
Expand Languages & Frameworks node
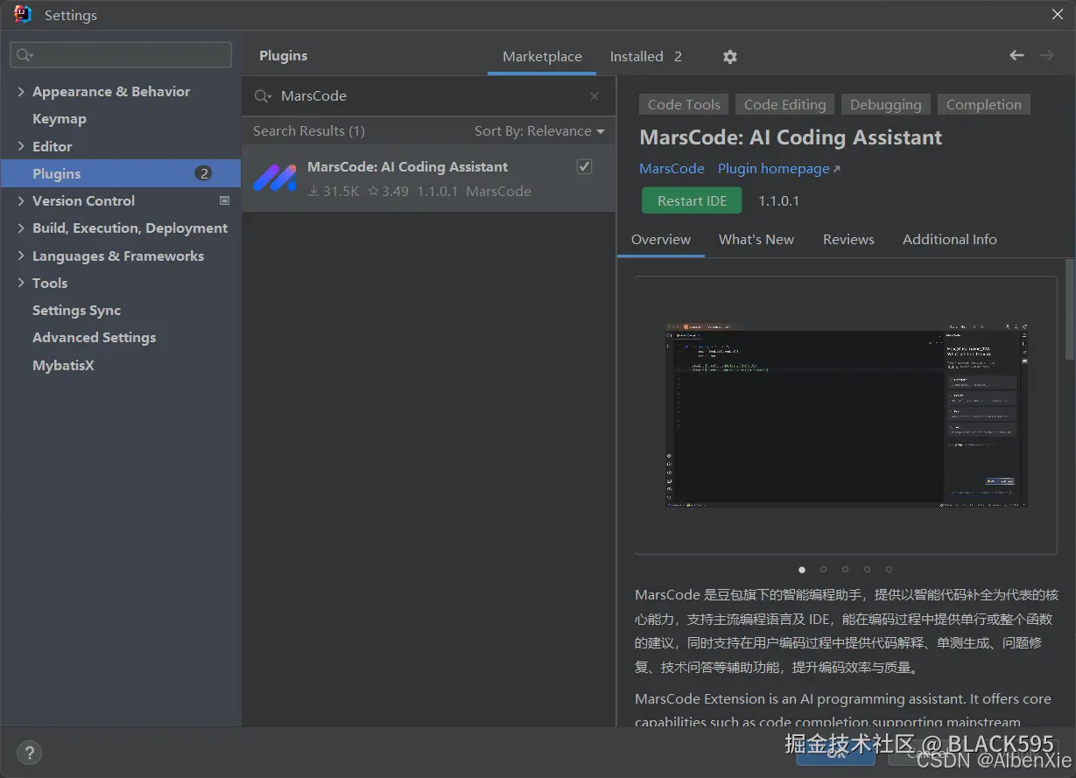click(x=21, y=256)
